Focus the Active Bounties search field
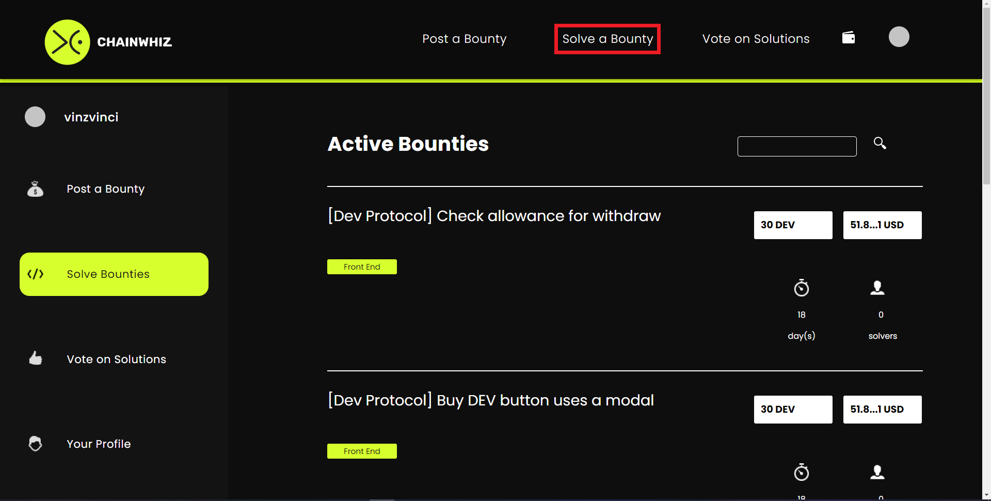This screenshot has height=501, width=991. [x=797, y=146]
